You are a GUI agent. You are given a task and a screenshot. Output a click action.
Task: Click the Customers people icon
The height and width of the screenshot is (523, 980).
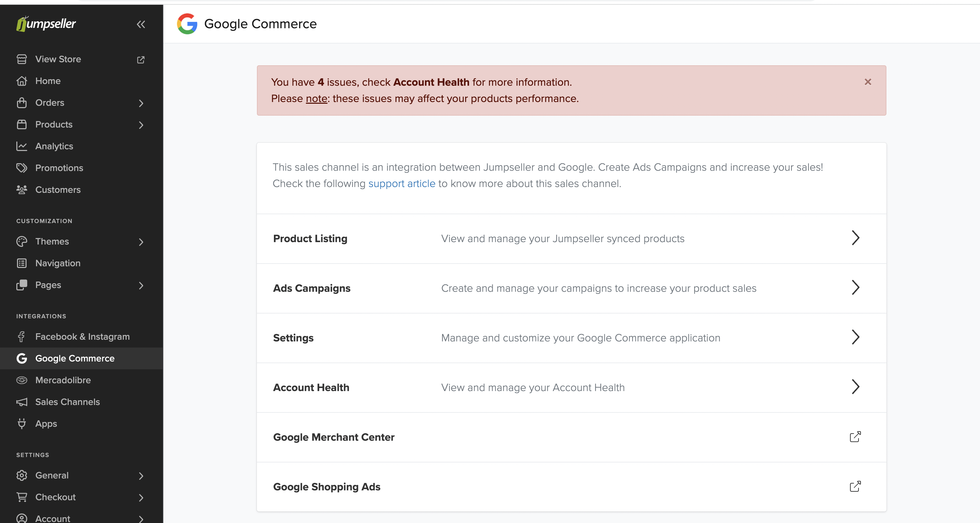pos(22,190)
